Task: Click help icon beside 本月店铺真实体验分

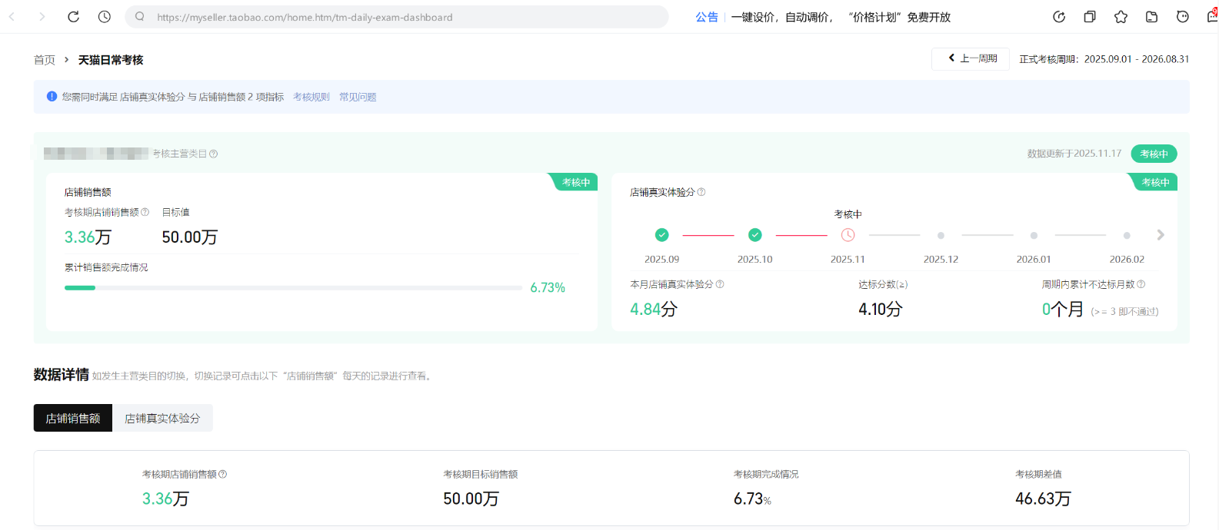Action: click(720, 284)
